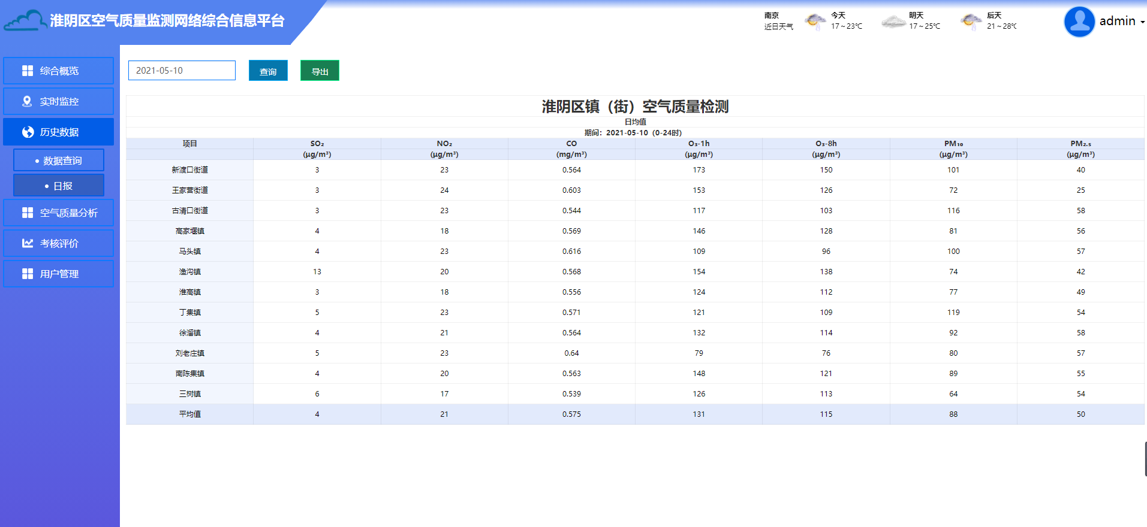
Task: Click the date field showing 2021-05-10
Action: (x=182, y=71)
